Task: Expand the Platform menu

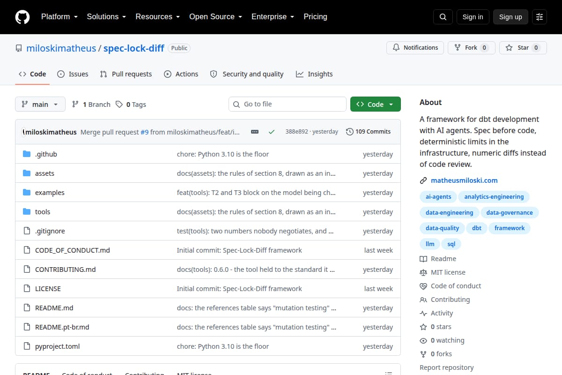Action: click(59, 17)
